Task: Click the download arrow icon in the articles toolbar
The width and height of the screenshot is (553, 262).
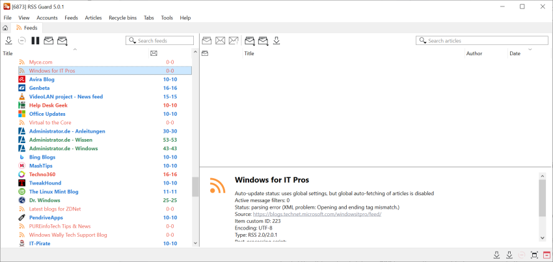Action: pyautogui.click(x=276, y=41)
